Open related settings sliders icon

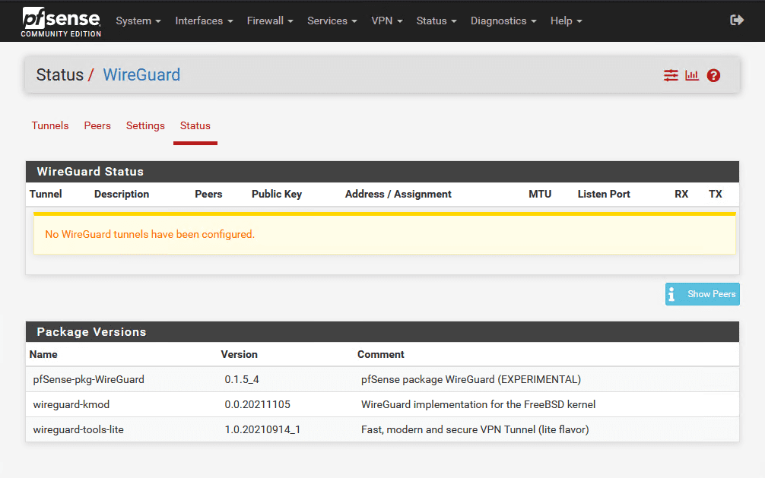671,75
